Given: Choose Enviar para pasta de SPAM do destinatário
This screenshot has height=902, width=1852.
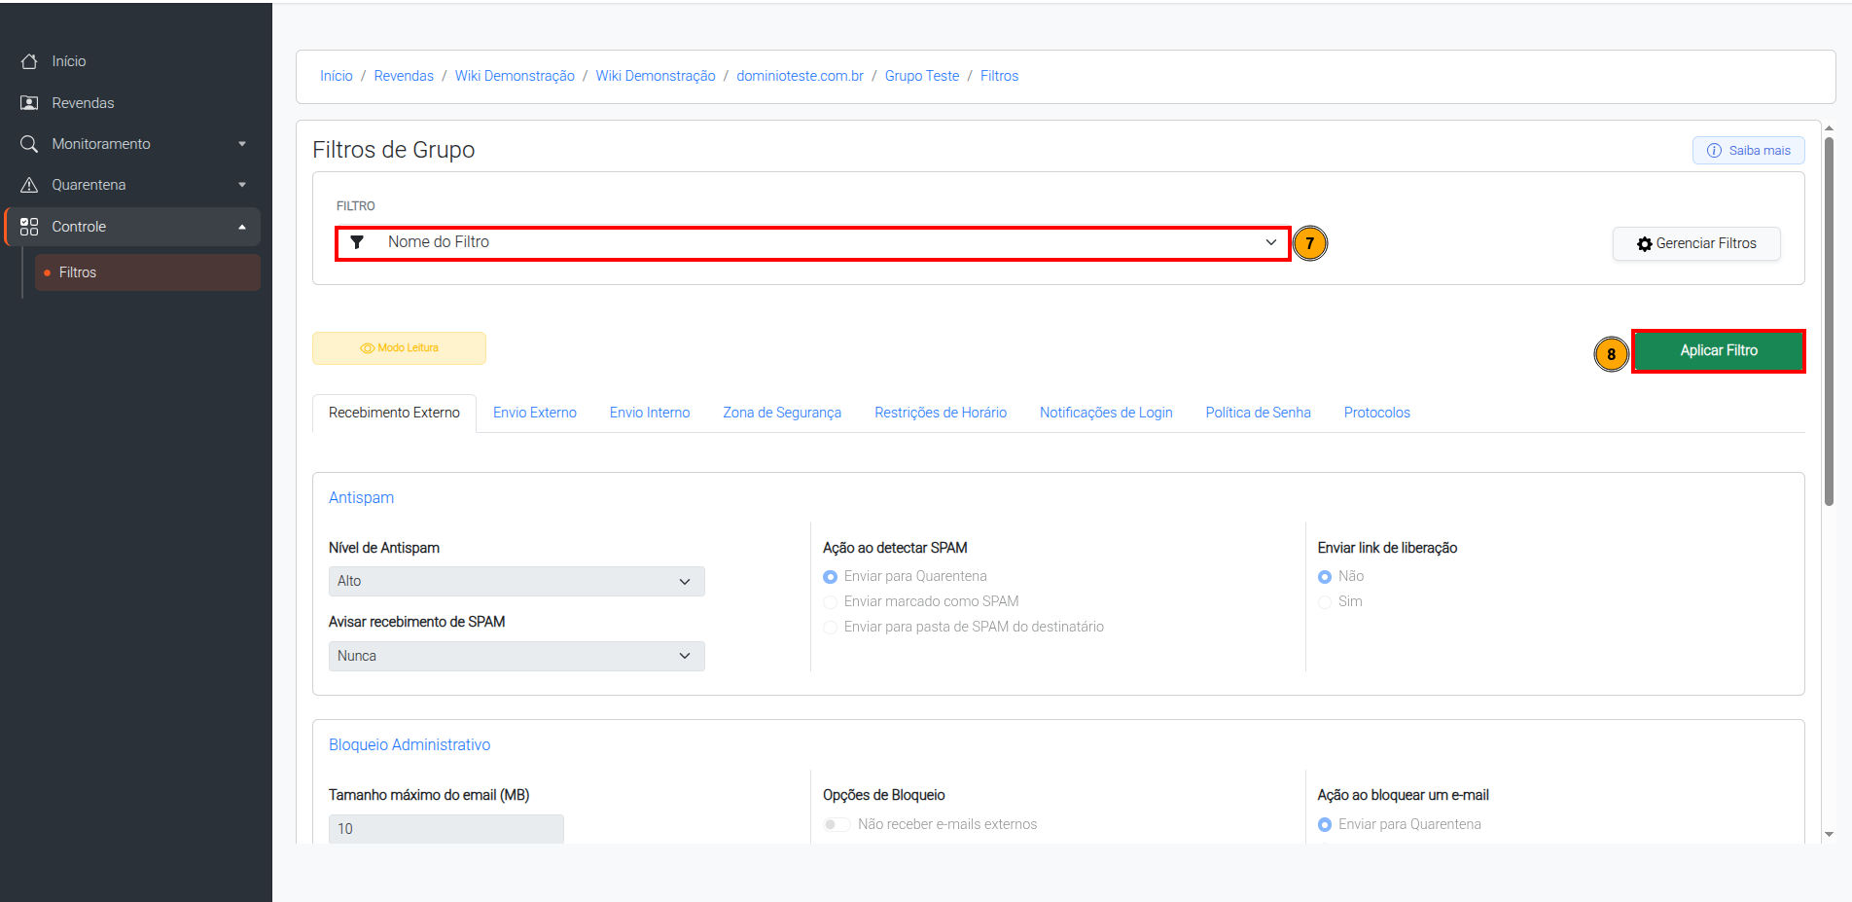Looking at the screenshot, I should click(x=830, y=628).
